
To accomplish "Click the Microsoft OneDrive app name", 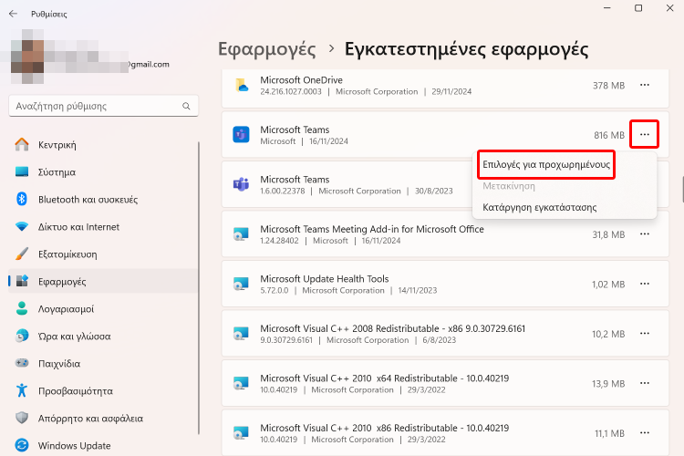I will click(x=302, y=80).
